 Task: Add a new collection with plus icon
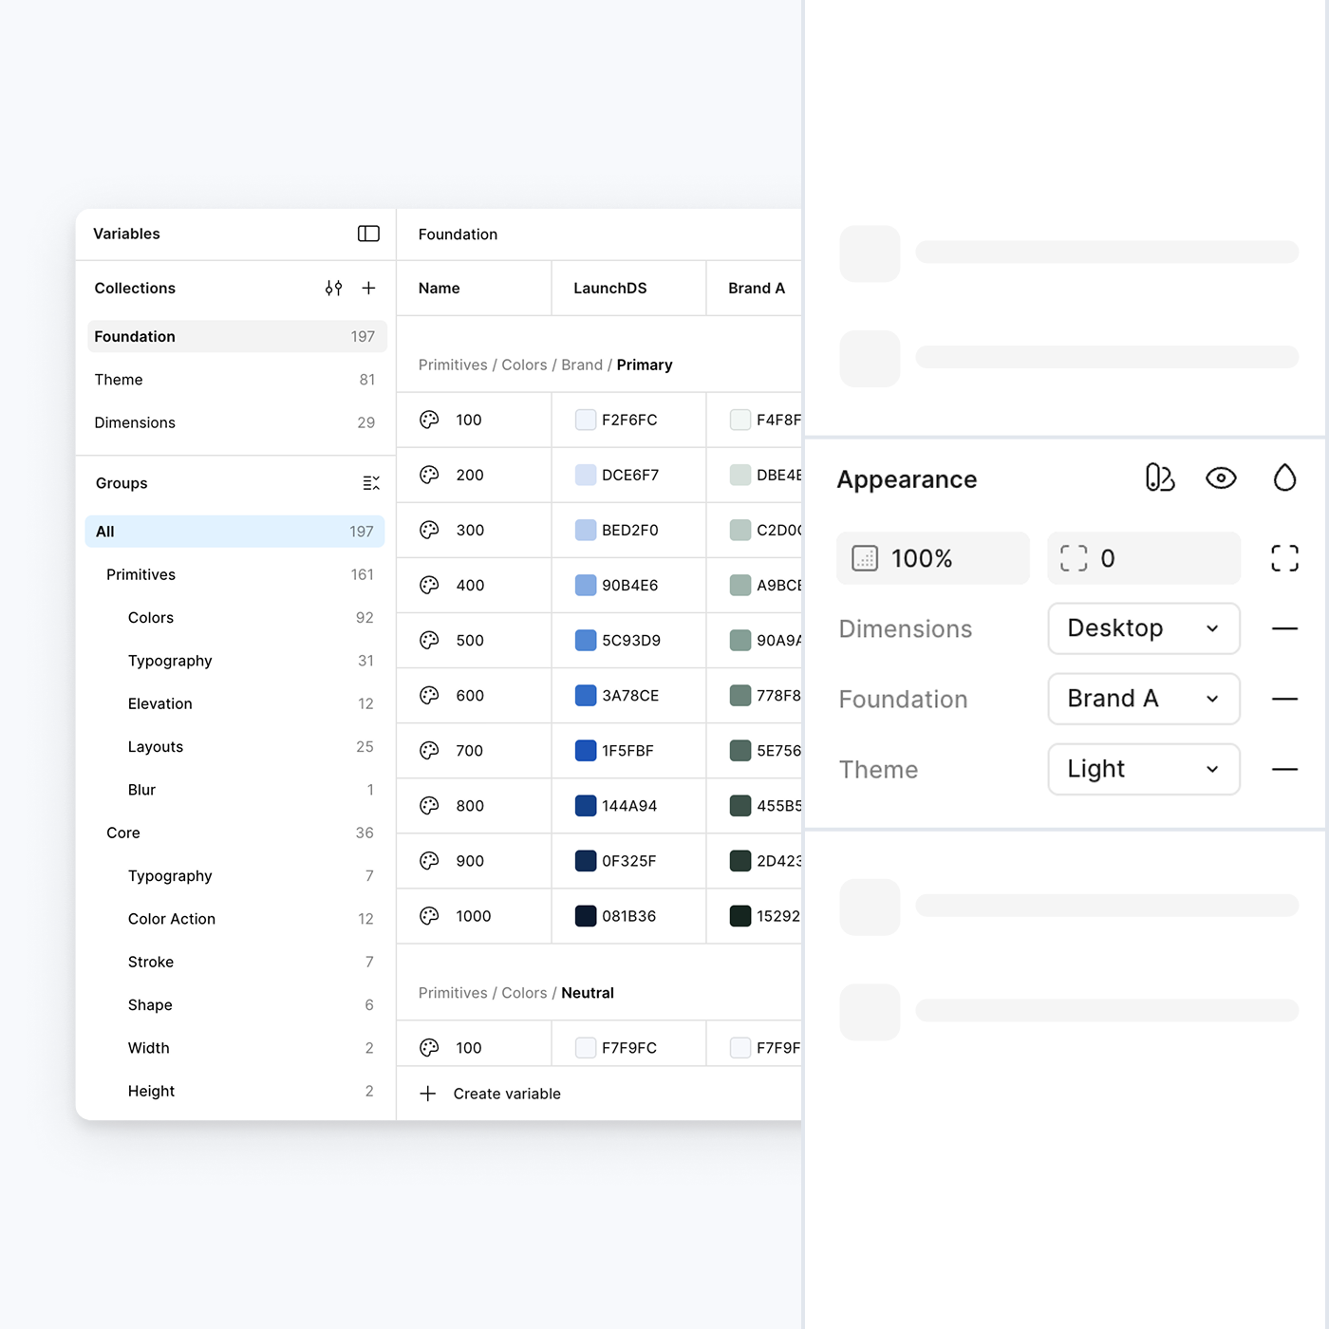coord(369,288)
